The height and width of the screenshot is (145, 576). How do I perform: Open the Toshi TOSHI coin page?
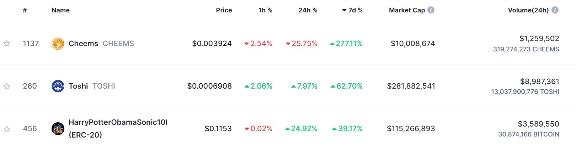pyautogui.click(x=92, y=86)
